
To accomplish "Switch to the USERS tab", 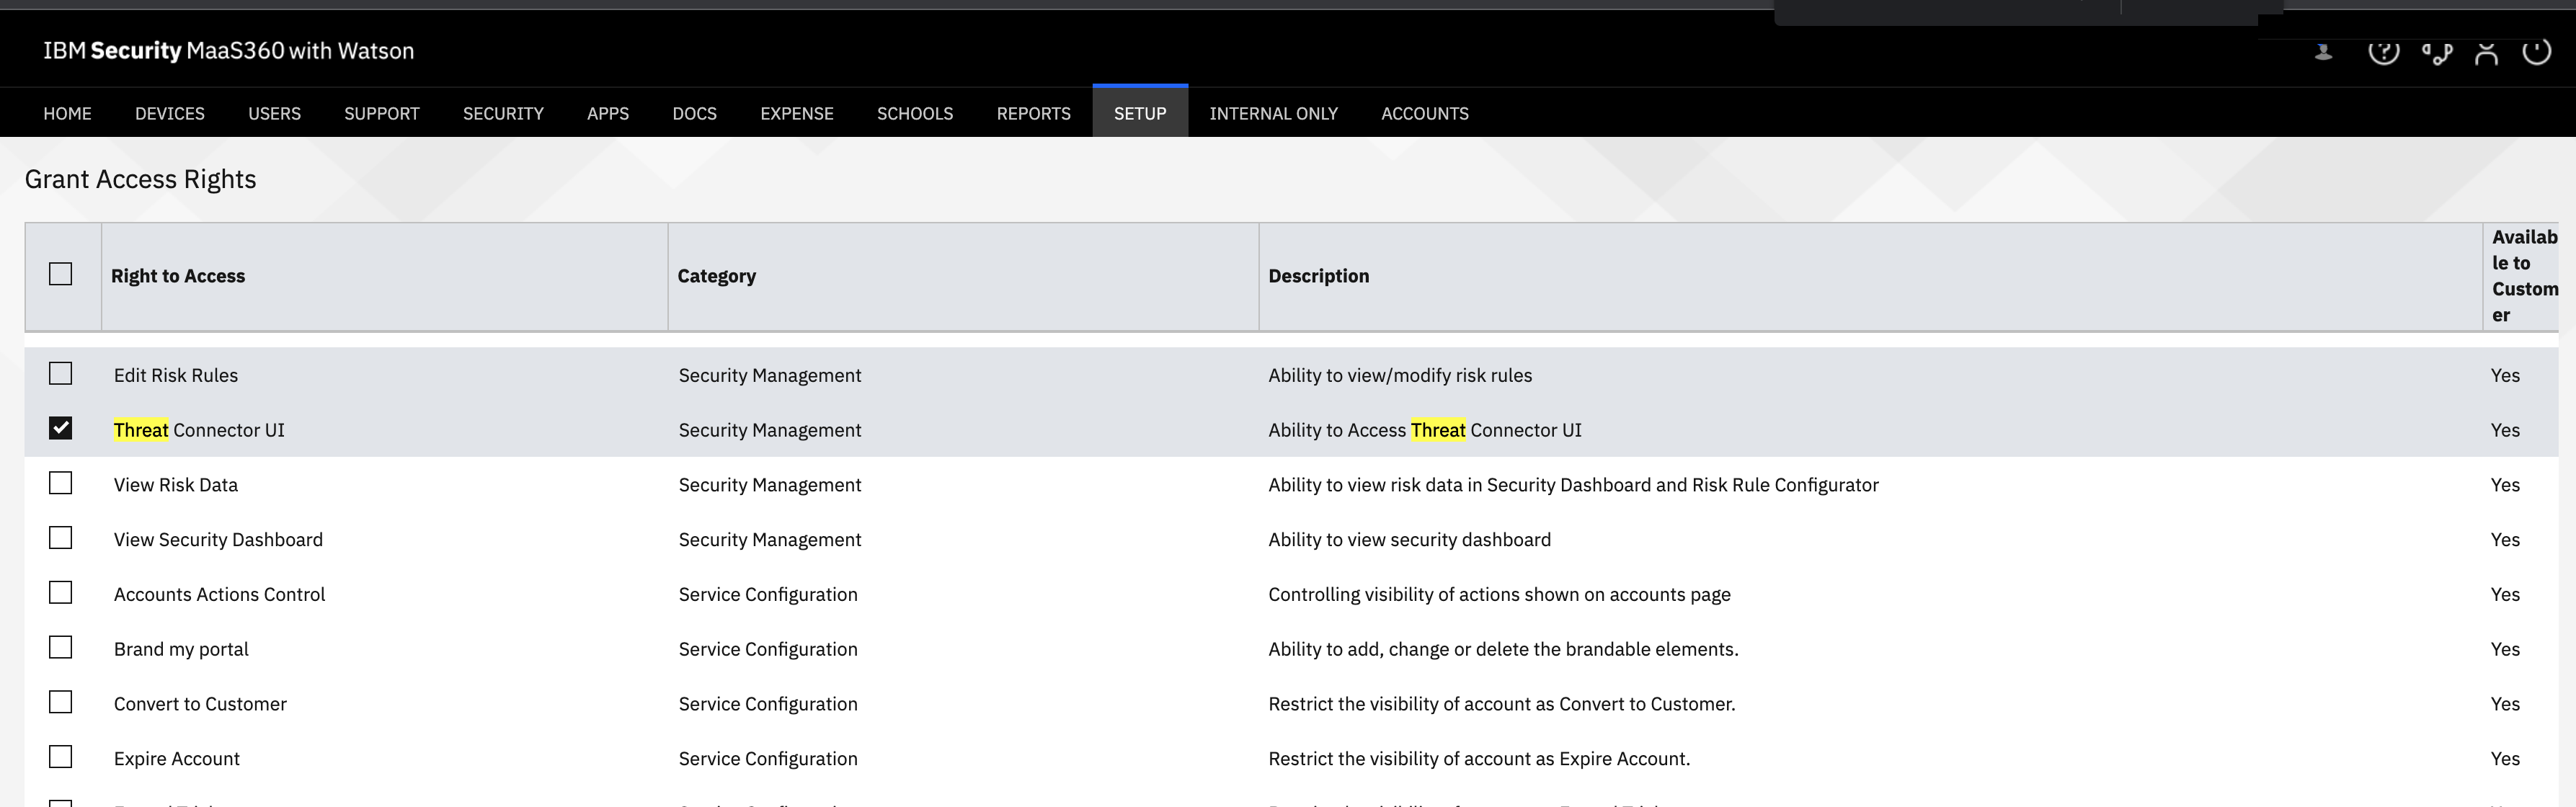I will [x=274, y=113].
